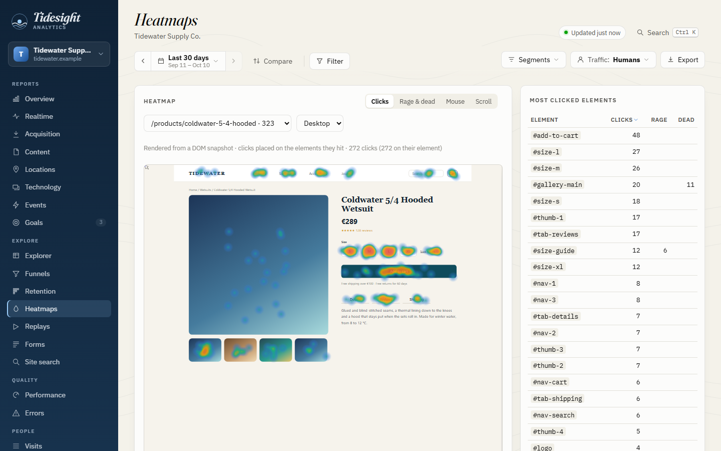
Task: Click the Errors warning triangle icon
Action: (16, 413)
